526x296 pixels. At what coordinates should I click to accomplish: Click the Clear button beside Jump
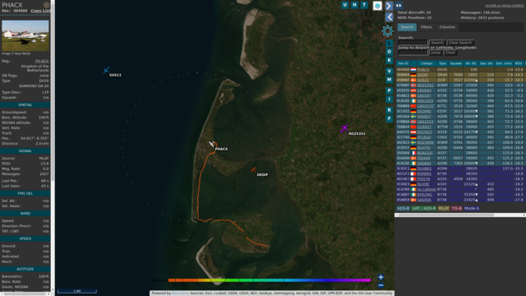[450, 53]
